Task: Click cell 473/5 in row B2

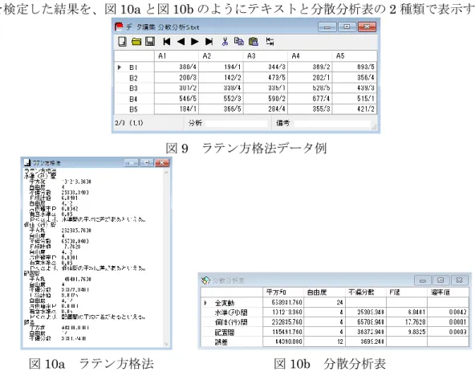Action: [266, 78]
